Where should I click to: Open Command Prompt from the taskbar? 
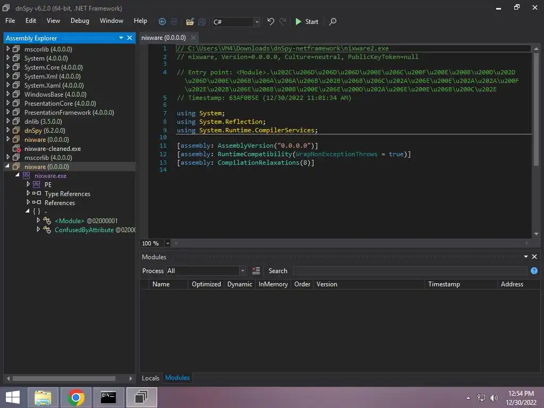coord(108,397)
